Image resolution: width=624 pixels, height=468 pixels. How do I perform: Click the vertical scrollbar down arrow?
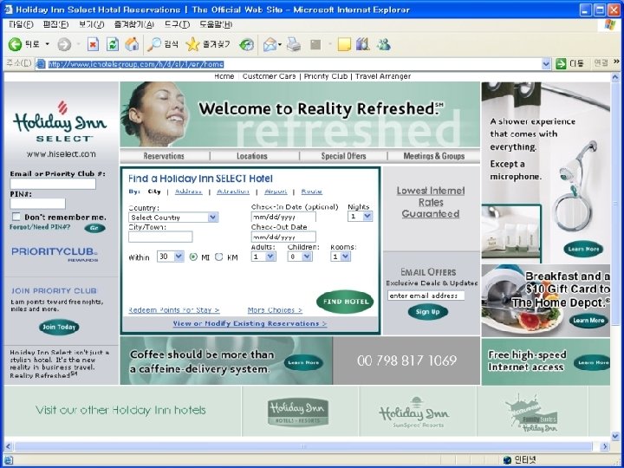[x=615, y=436]
